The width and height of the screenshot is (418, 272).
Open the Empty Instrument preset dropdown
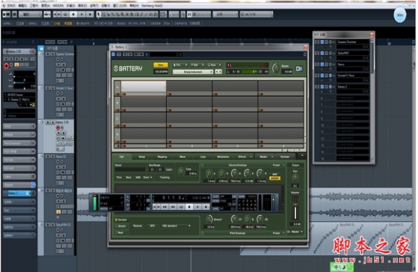pos(193,72)
